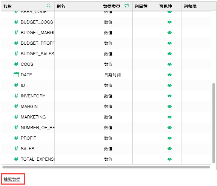The image size is (217, 186).
Task: Open data type dropdown for DATE row
Action: (116, 75)
